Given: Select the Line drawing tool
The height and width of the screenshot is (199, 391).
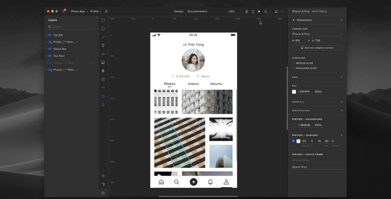Looking at the screenshot, I should tap(103, 37).
